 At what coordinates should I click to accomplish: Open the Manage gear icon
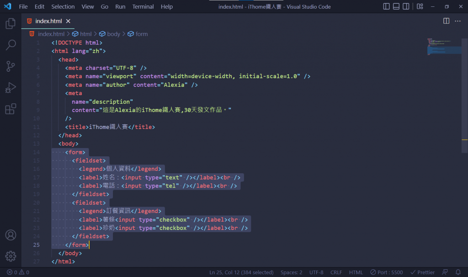pos(11,256)
